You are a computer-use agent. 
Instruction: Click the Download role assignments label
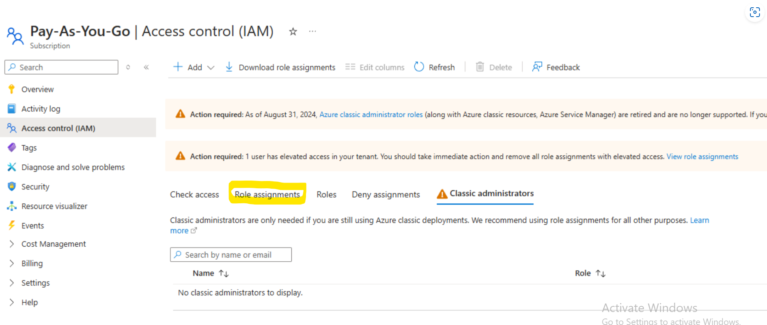point(287,67)
